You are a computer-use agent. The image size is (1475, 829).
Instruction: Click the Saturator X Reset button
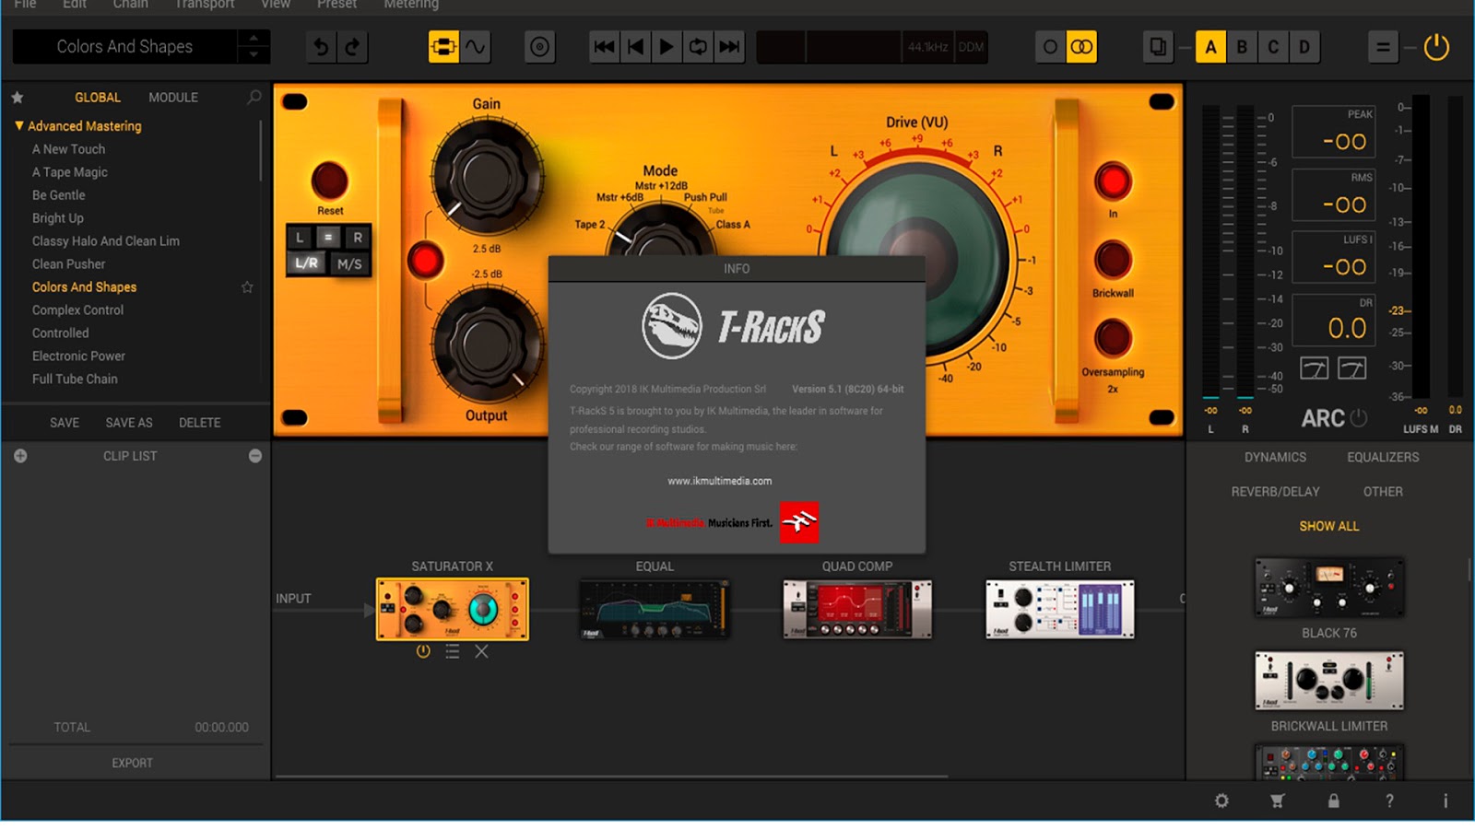tap(330, 181)
